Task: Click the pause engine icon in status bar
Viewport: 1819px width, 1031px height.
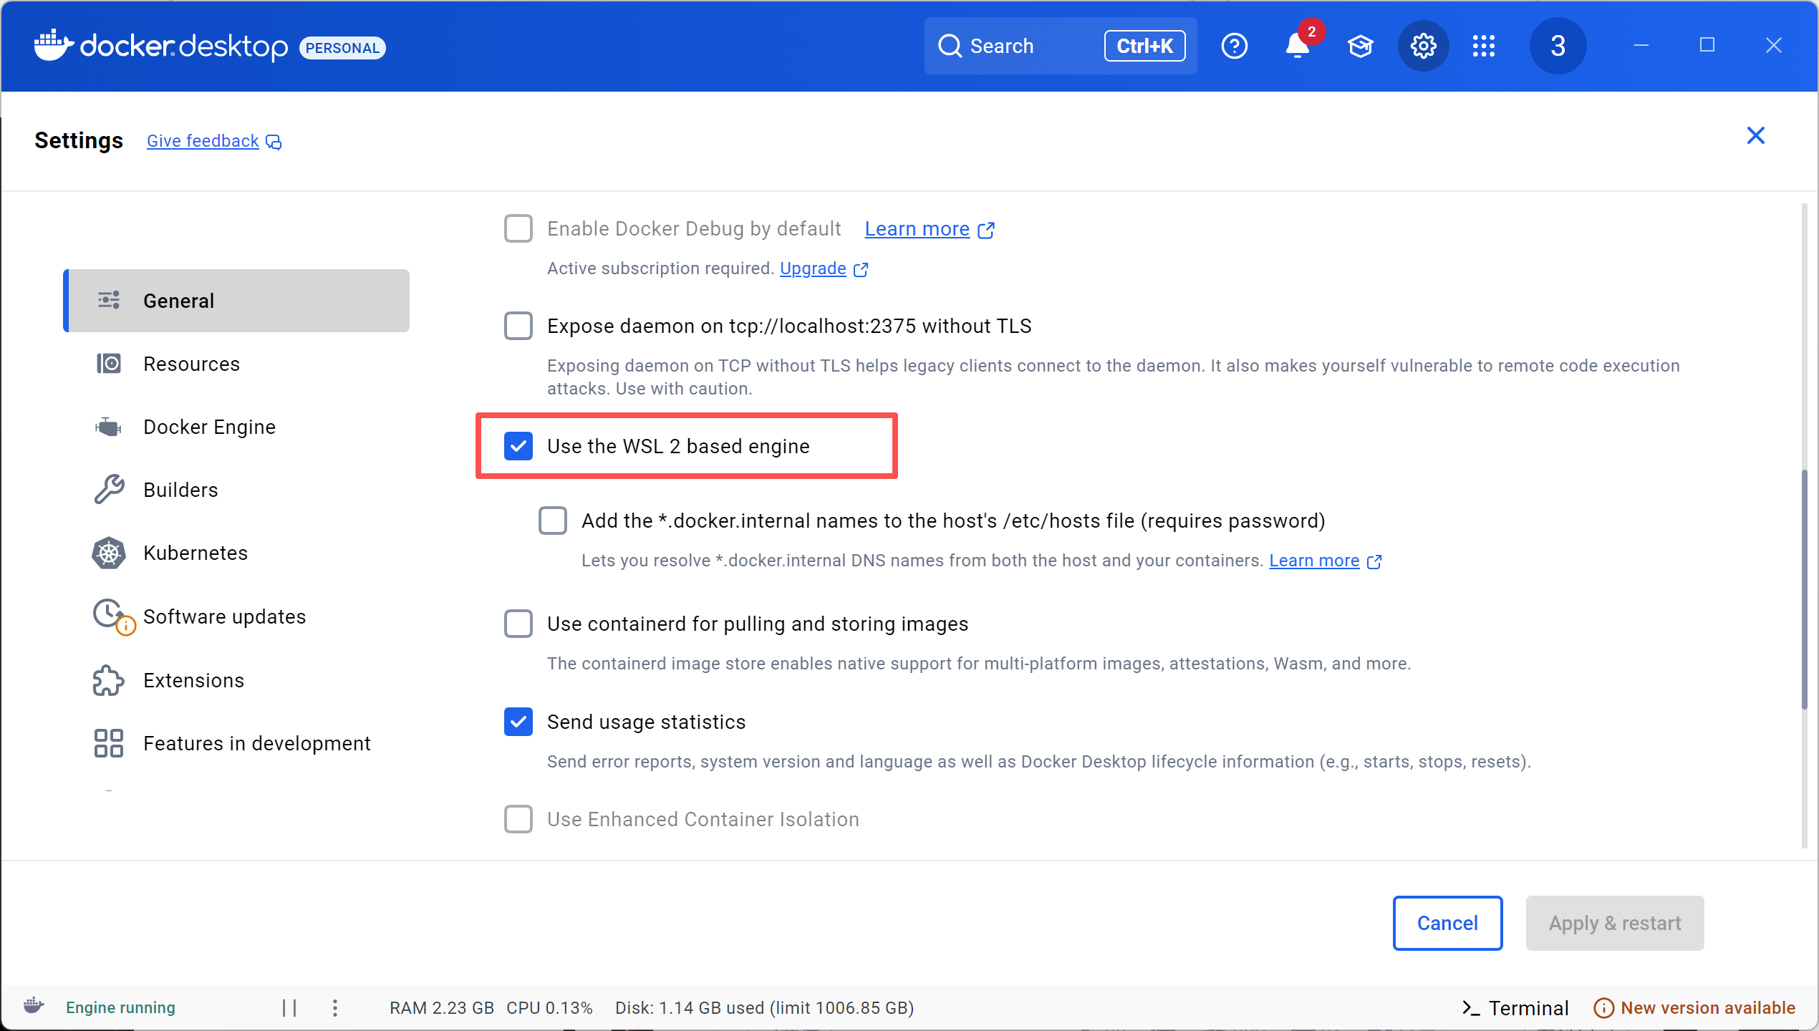Action: click(x=289, y=1007)
